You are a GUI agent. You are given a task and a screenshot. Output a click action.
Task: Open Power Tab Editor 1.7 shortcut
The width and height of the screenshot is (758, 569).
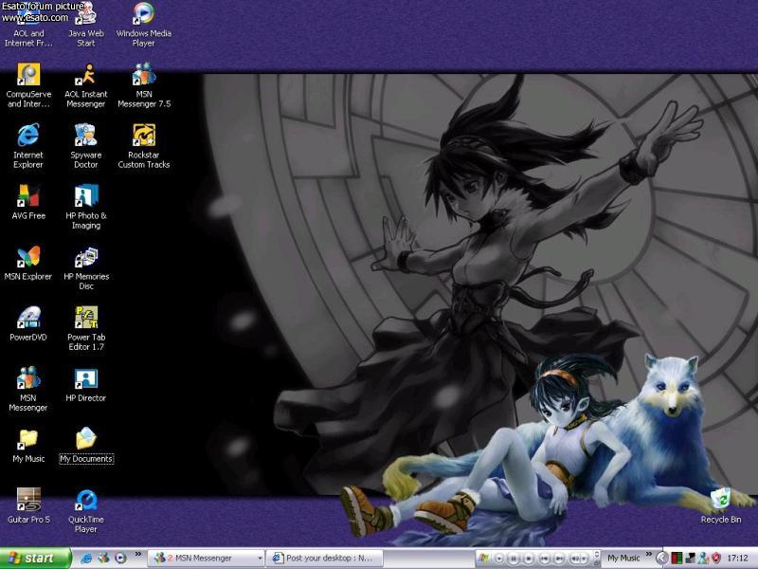click(x=86, y=329)
